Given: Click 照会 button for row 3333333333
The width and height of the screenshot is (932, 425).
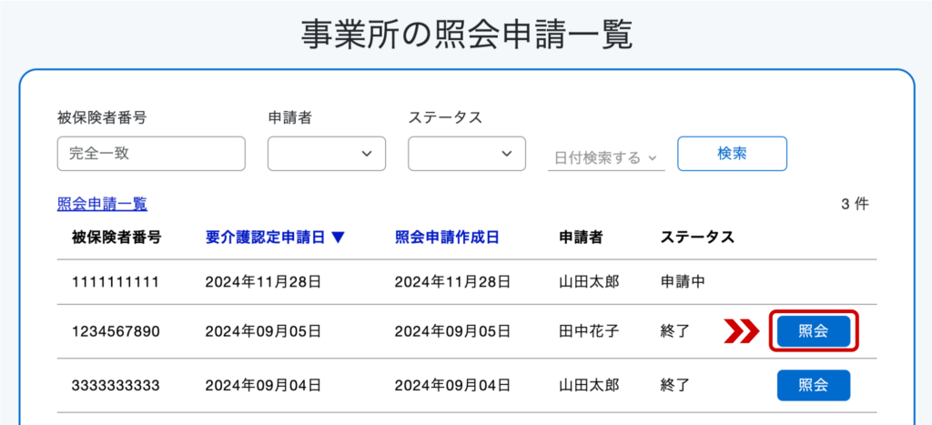Looking at the screenshot, I should click(x=814, y=385).
